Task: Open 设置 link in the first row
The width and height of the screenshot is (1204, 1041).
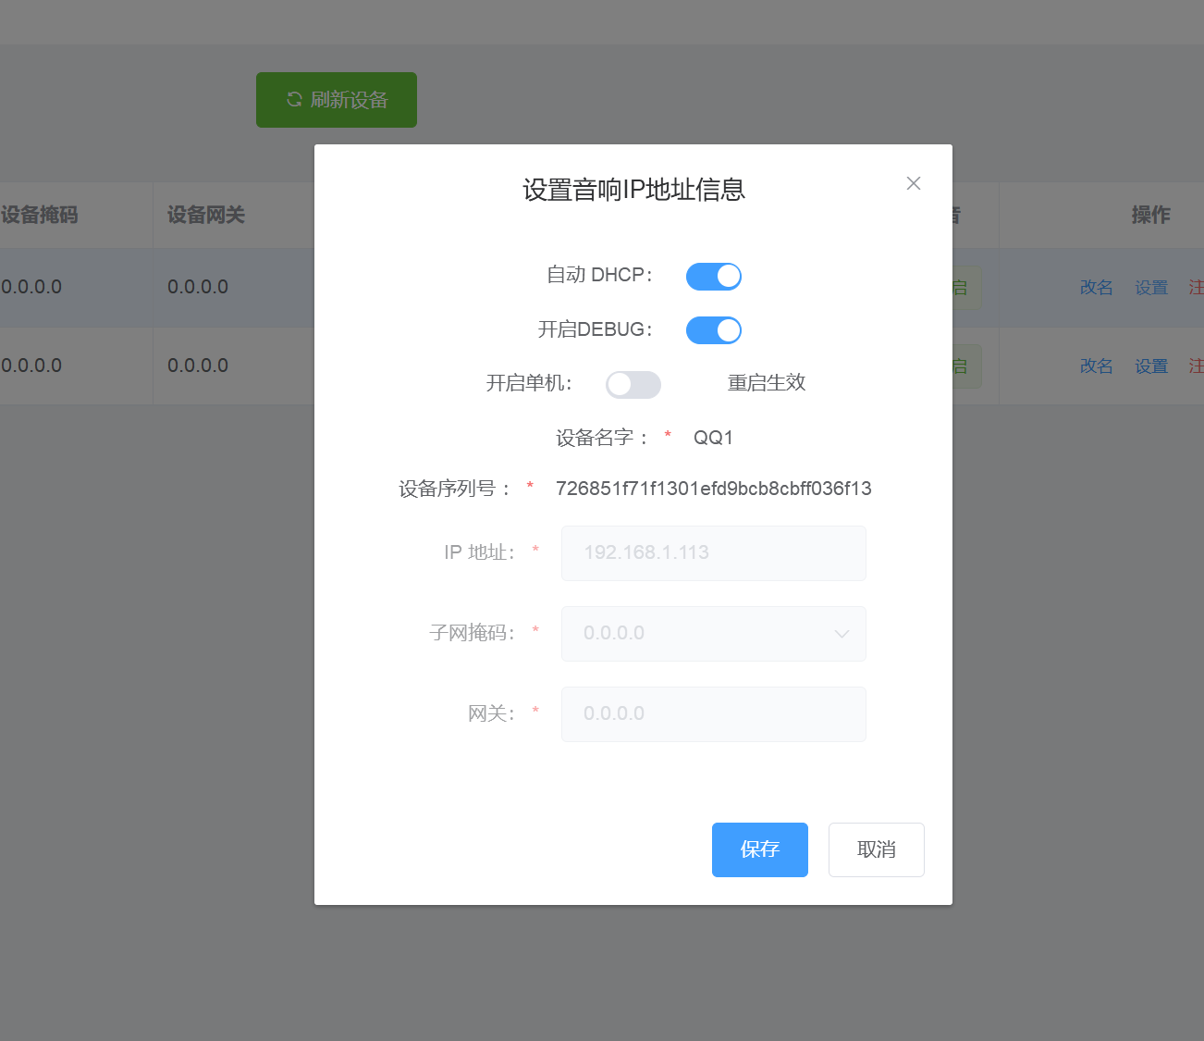Action: [x=1151, y=288]
